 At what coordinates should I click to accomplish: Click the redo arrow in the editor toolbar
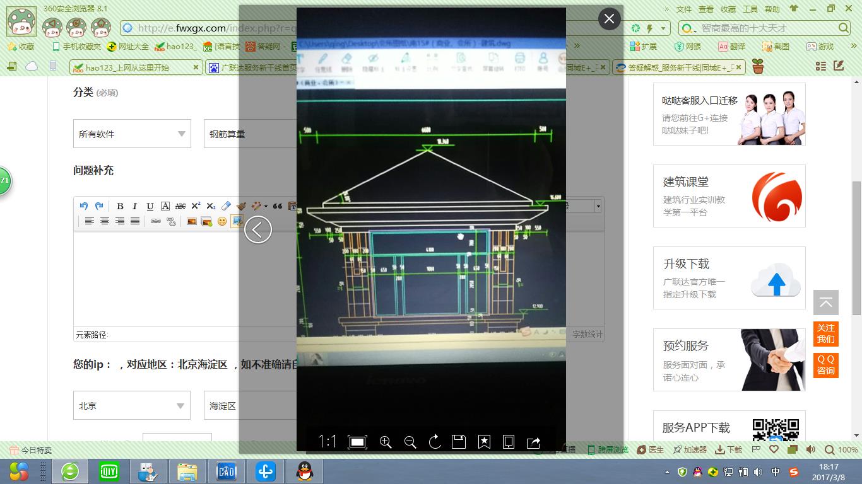[x=99, y=206]
